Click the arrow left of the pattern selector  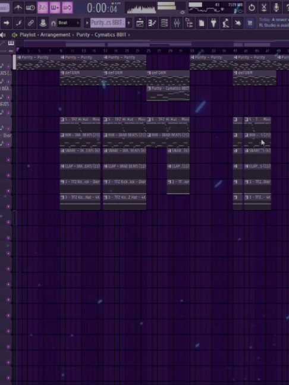(87, 23)
